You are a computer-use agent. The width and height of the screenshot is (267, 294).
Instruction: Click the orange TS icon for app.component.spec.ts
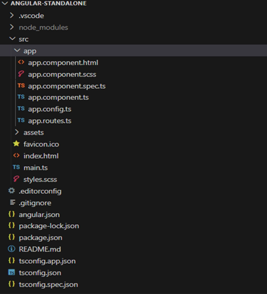point(21,85)
